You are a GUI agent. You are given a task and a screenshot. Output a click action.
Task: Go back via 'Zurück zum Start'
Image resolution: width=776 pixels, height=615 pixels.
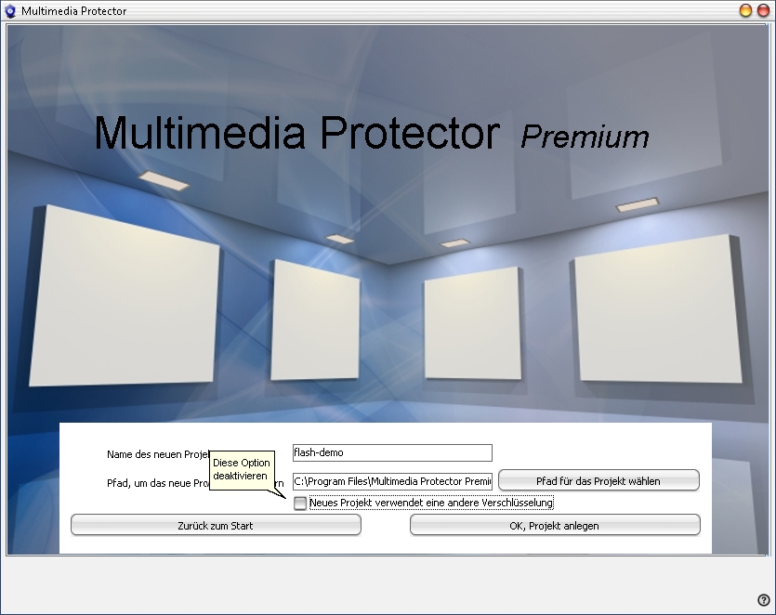pyautogui.click(x=216, y=526)
